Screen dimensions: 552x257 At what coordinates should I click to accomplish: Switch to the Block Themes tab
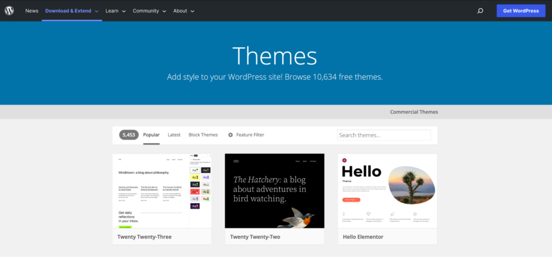[x=203, y=135]
